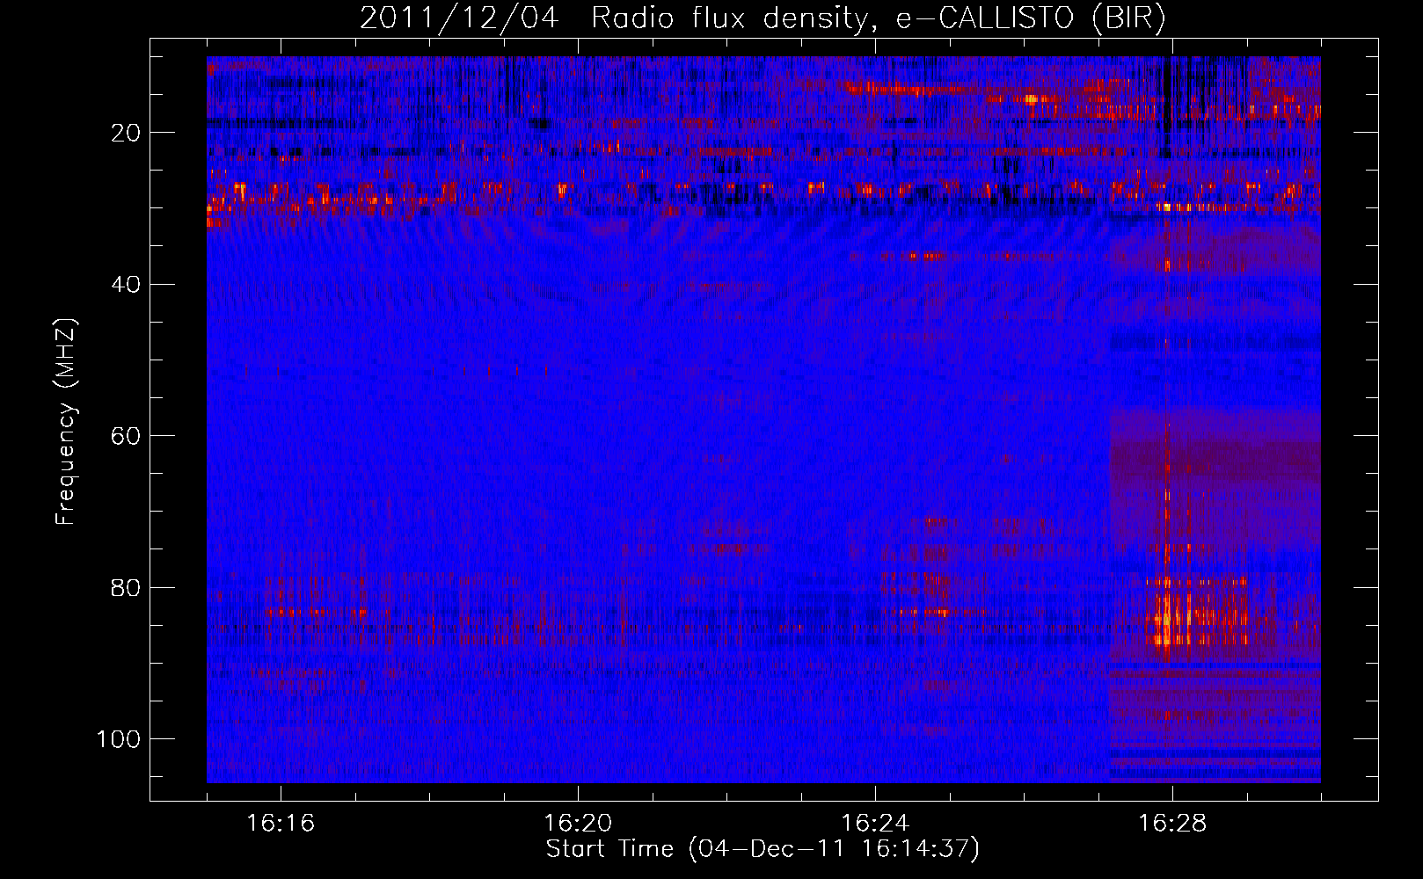Viewport: 1423px width, 879px height.
Task: Click the 16:20 time tick label
Action: pos(578,823)
